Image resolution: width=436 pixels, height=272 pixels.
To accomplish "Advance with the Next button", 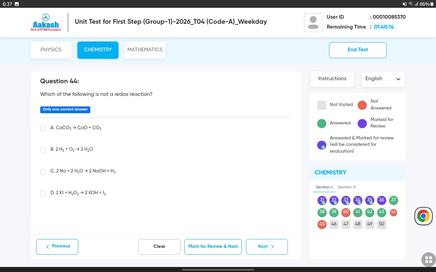I will [x=267, y=247].
